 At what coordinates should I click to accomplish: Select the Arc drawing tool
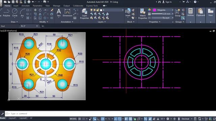22,13
